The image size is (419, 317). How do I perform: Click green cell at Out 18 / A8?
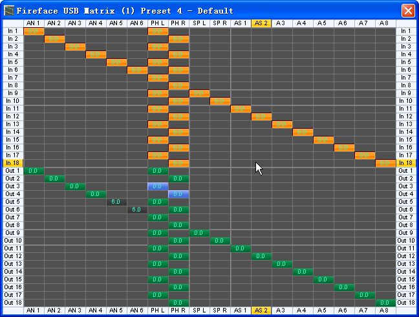tap(385, 303)
